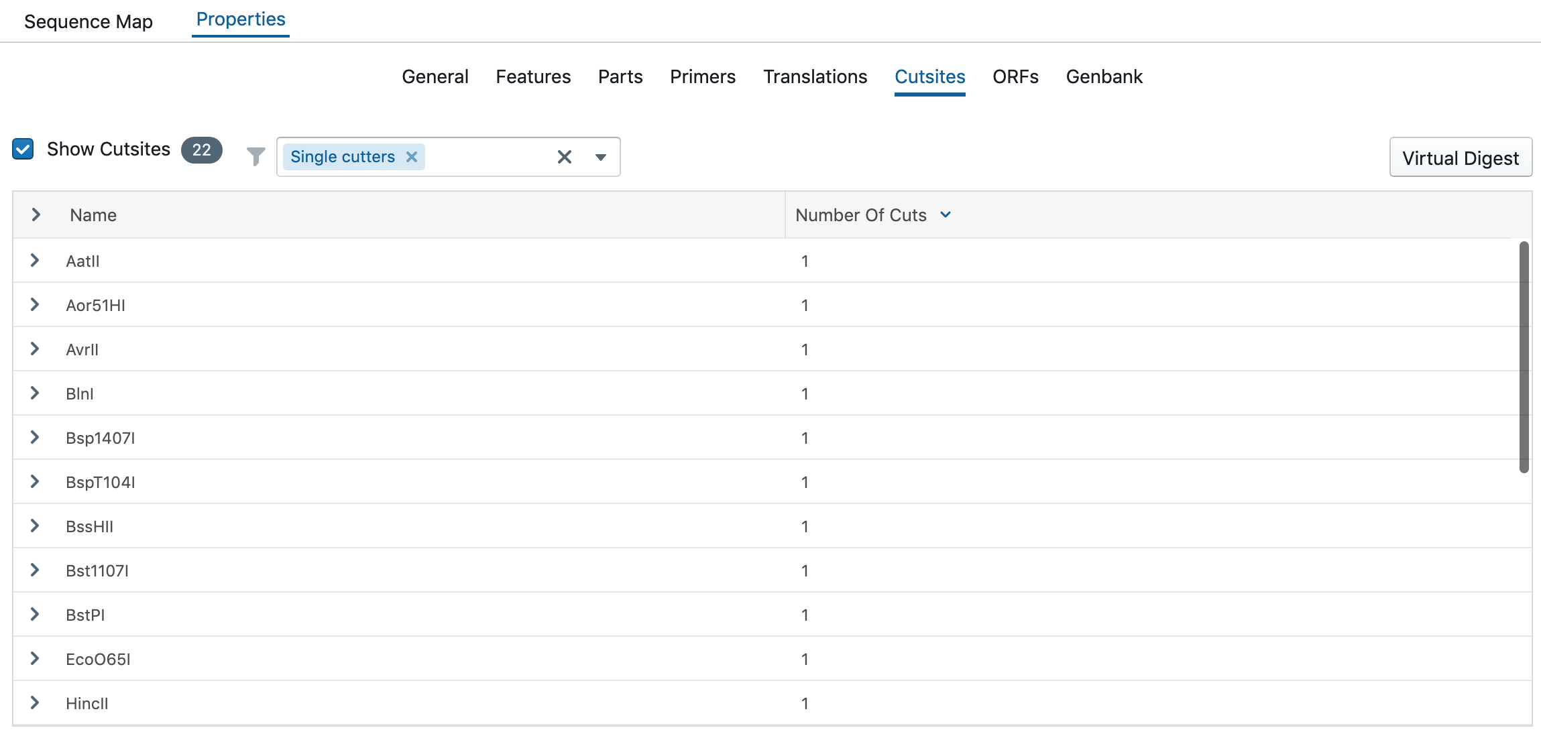Image resolution: width=1541 pixels, height=736 pixels.
Task: Click the filter funnel icon
Action: coord(255,157)
